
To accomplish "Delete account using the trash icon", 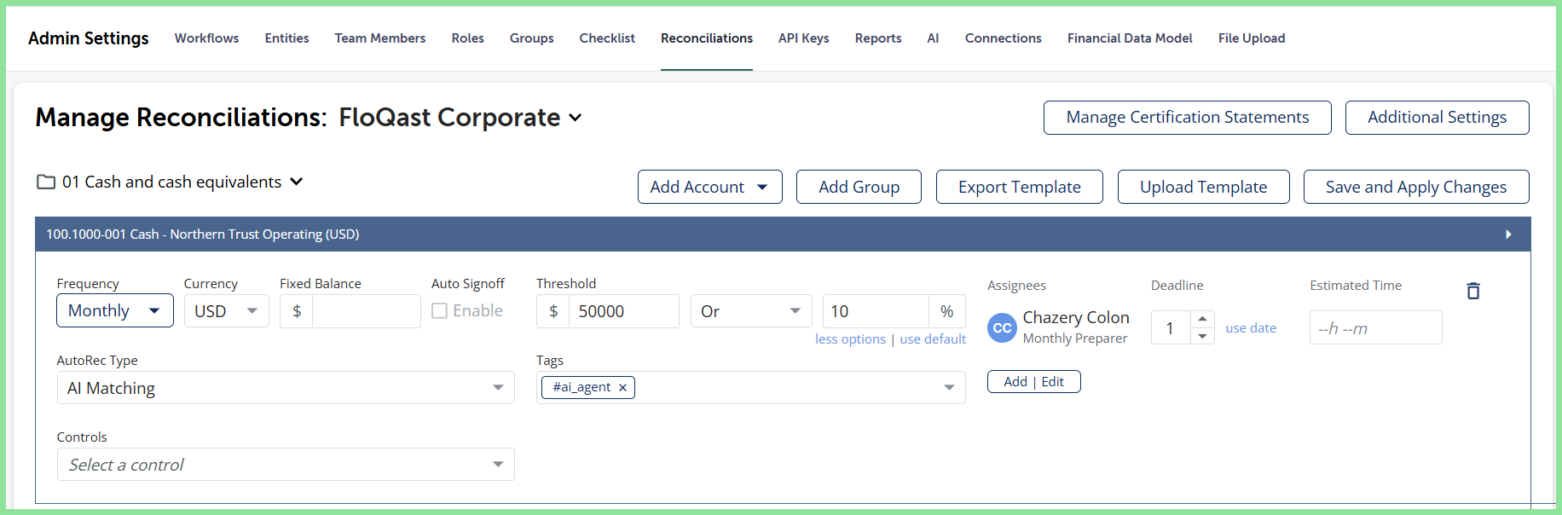I will point(1472,291).
